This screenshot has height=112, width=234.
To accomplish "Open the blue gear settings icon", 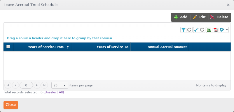I will (222, 30).
